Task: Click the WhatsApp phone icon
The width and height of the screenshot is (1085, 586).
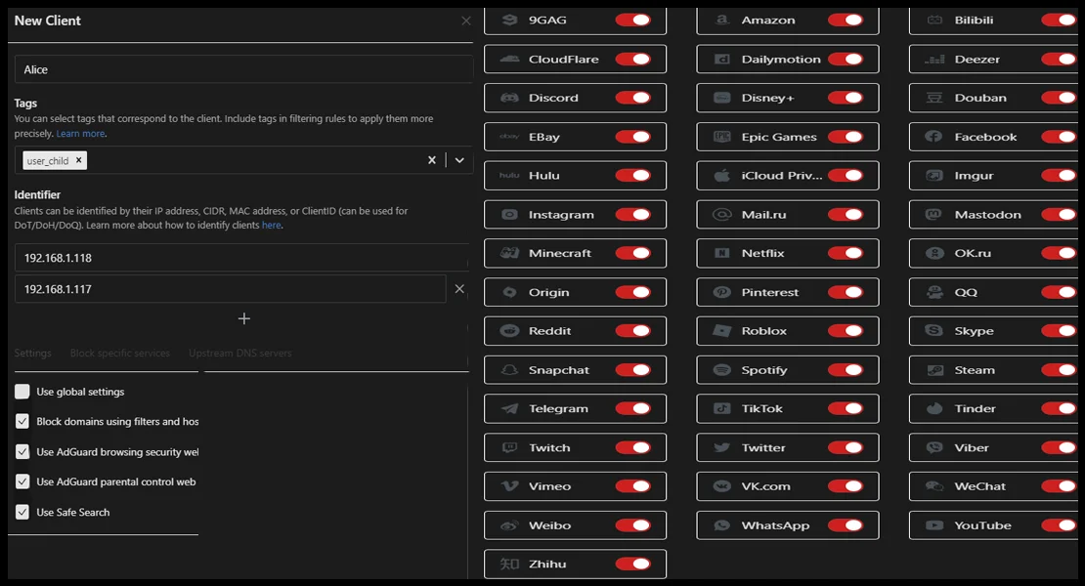Action: tap(722, 525)
